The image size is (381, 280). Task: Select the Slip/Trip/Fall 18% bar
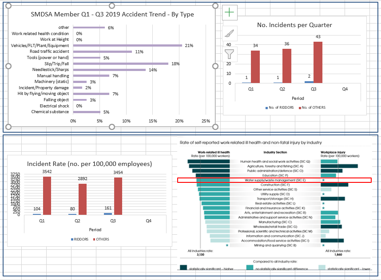point(120,63)
